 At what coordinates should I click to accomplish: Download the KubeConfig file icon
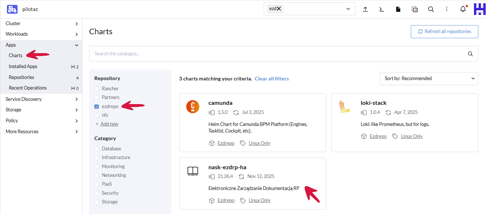(x=398, y=9)
